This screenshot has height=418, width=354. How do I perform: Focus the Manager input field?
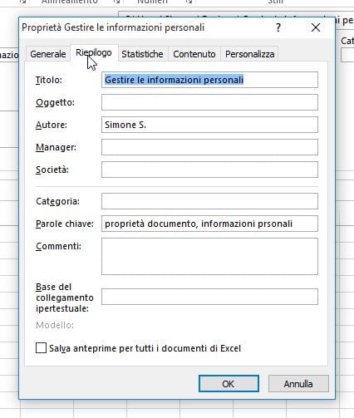click(x=209, y=147)
